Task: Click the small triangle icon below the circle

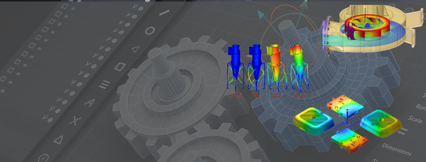Action: (135, 49)
